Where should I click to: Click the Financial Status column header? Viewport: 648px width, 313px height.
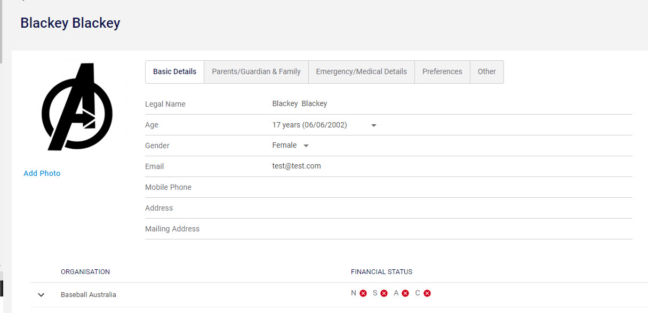(381, 272)
